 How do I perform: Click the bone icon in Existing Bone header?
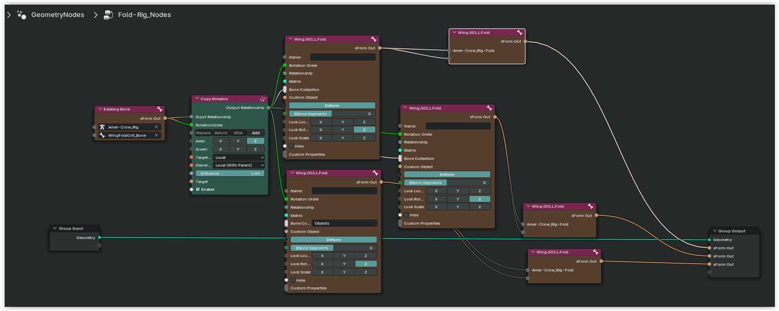159,109
